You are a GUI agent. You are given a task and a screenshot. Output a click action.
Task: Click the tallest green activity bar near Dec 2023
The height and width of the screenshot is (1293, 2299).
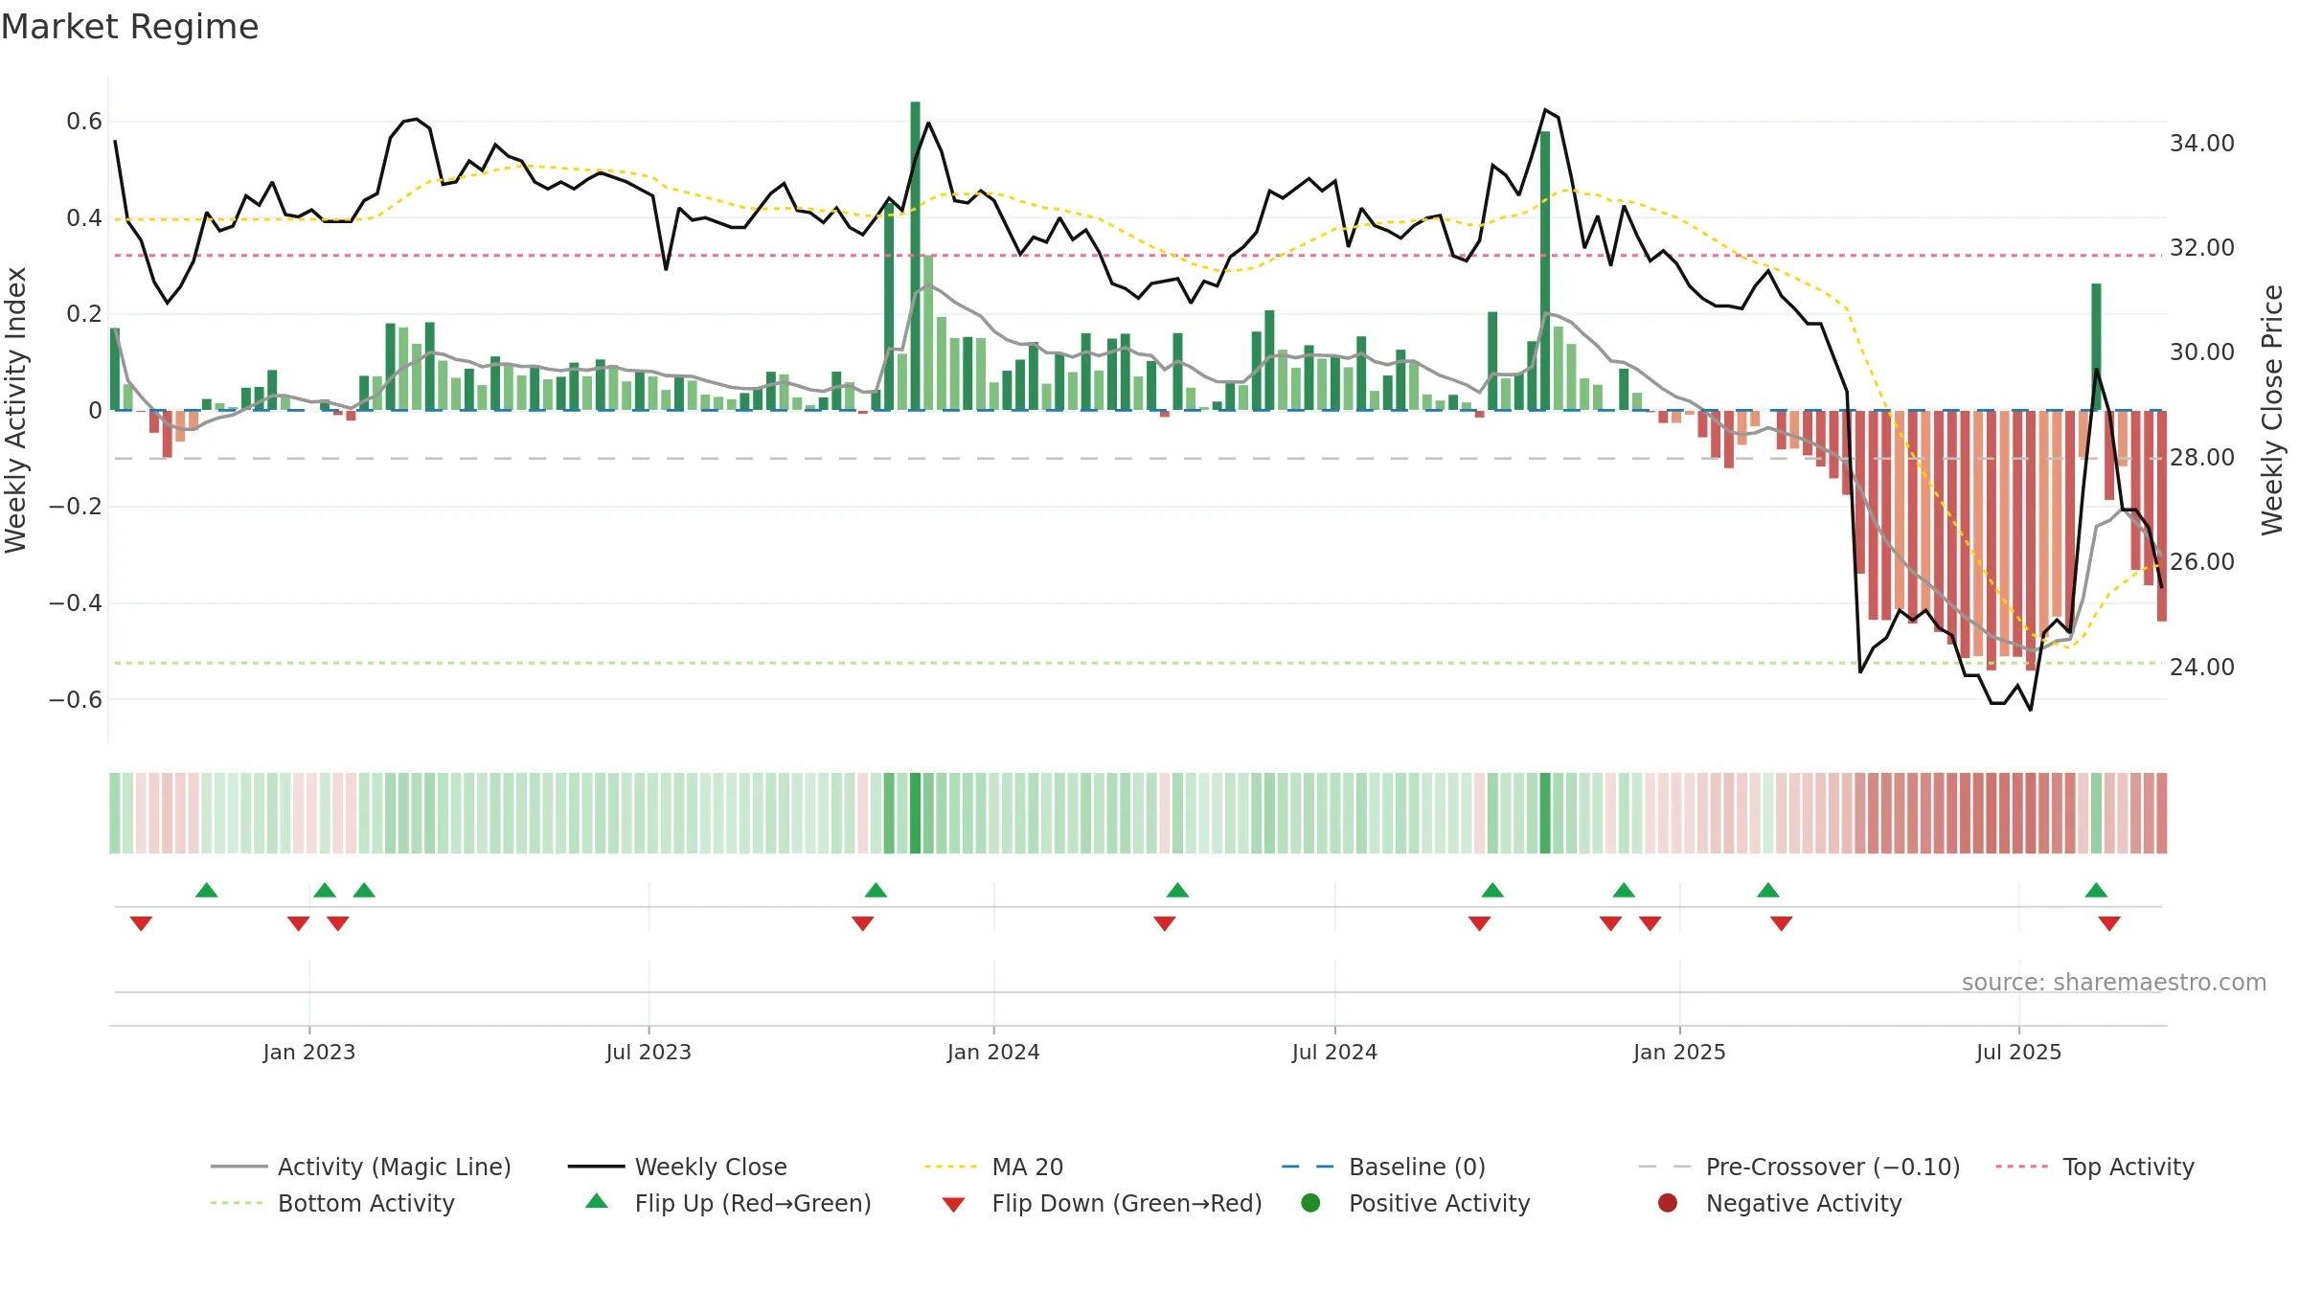coord(916,256)
